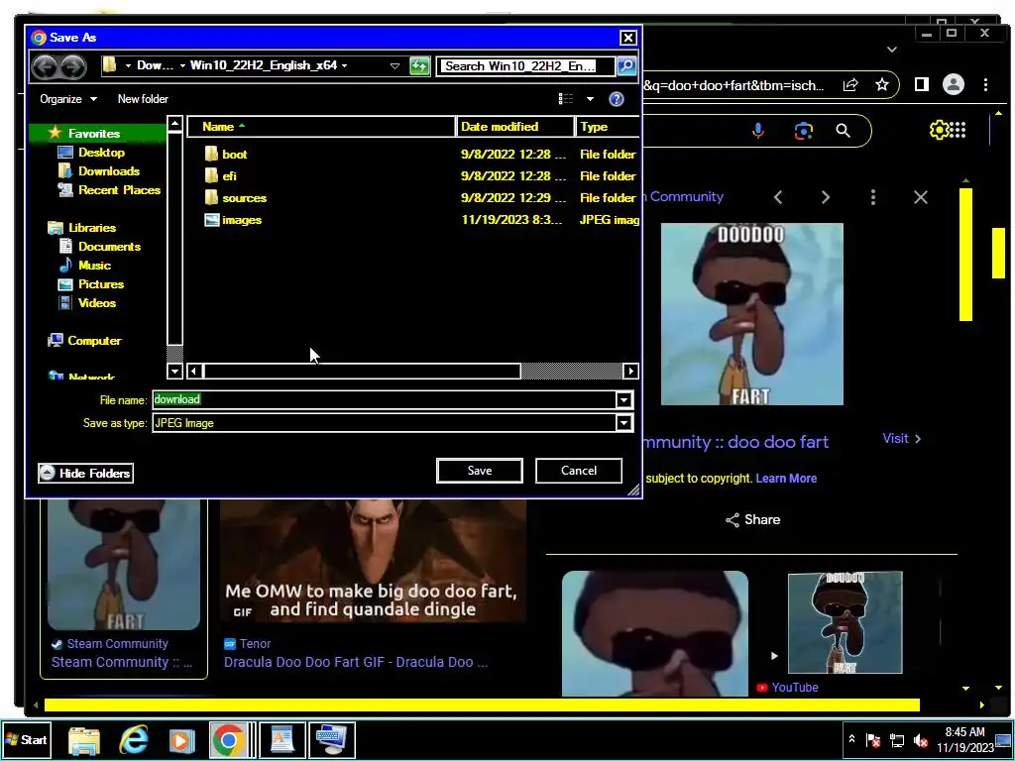Click the Learn More copyright link
Image resolution: width=1015 pixels, height=761 pixels.
tap(786, 479)
